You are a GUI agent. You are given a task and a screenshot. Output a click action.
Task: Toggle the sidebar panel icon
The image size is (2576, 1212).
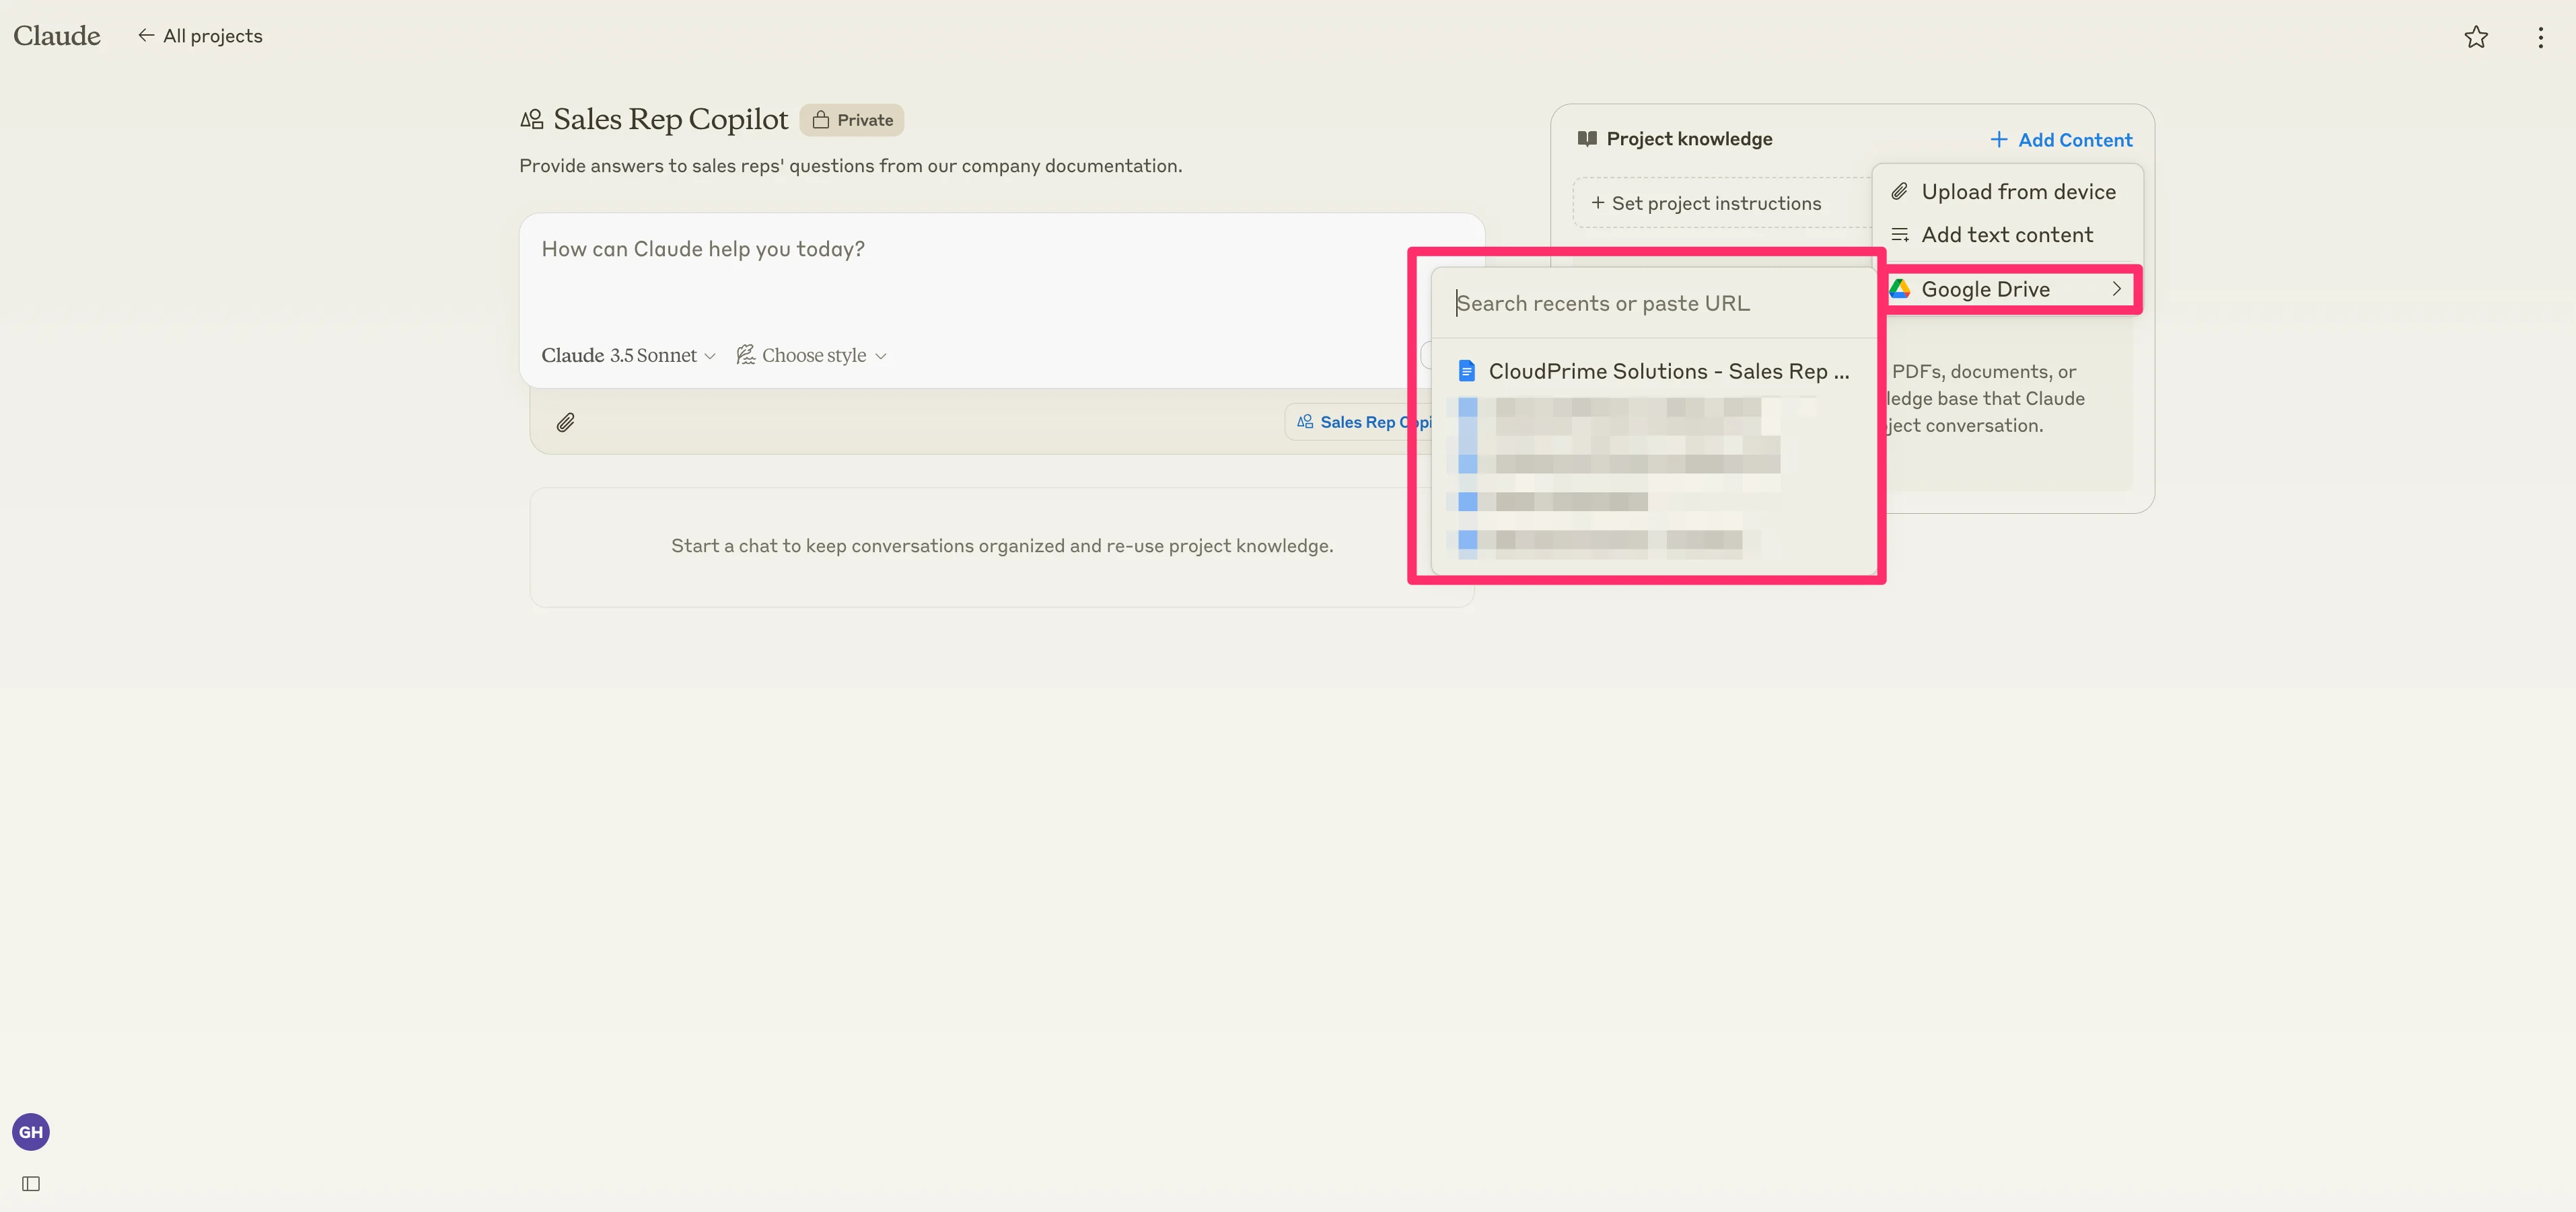point(31,1183)
